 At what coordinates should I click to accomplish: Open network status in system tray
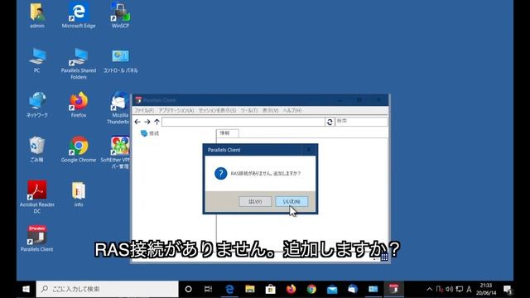(x=459, y=289)
